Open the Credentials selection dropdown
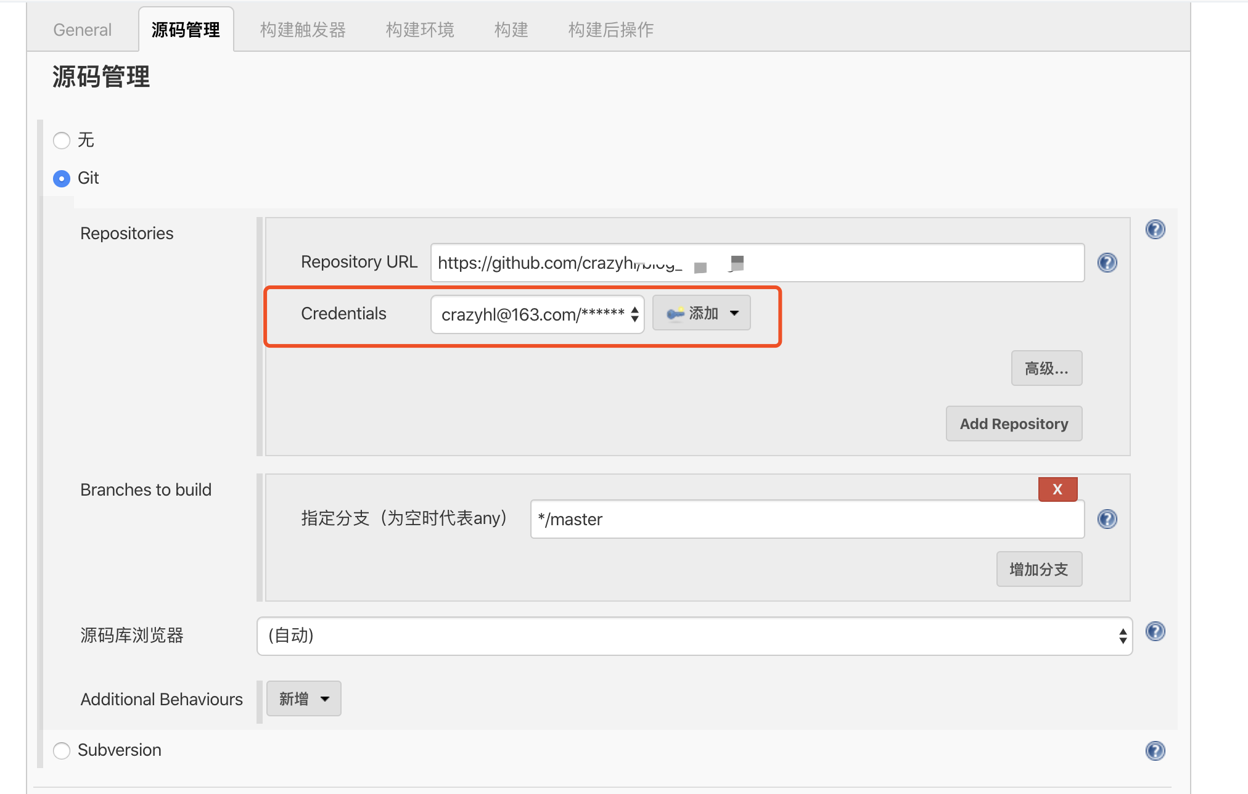The height and width of the screenshot is (794, 1248). pos(536,314)
